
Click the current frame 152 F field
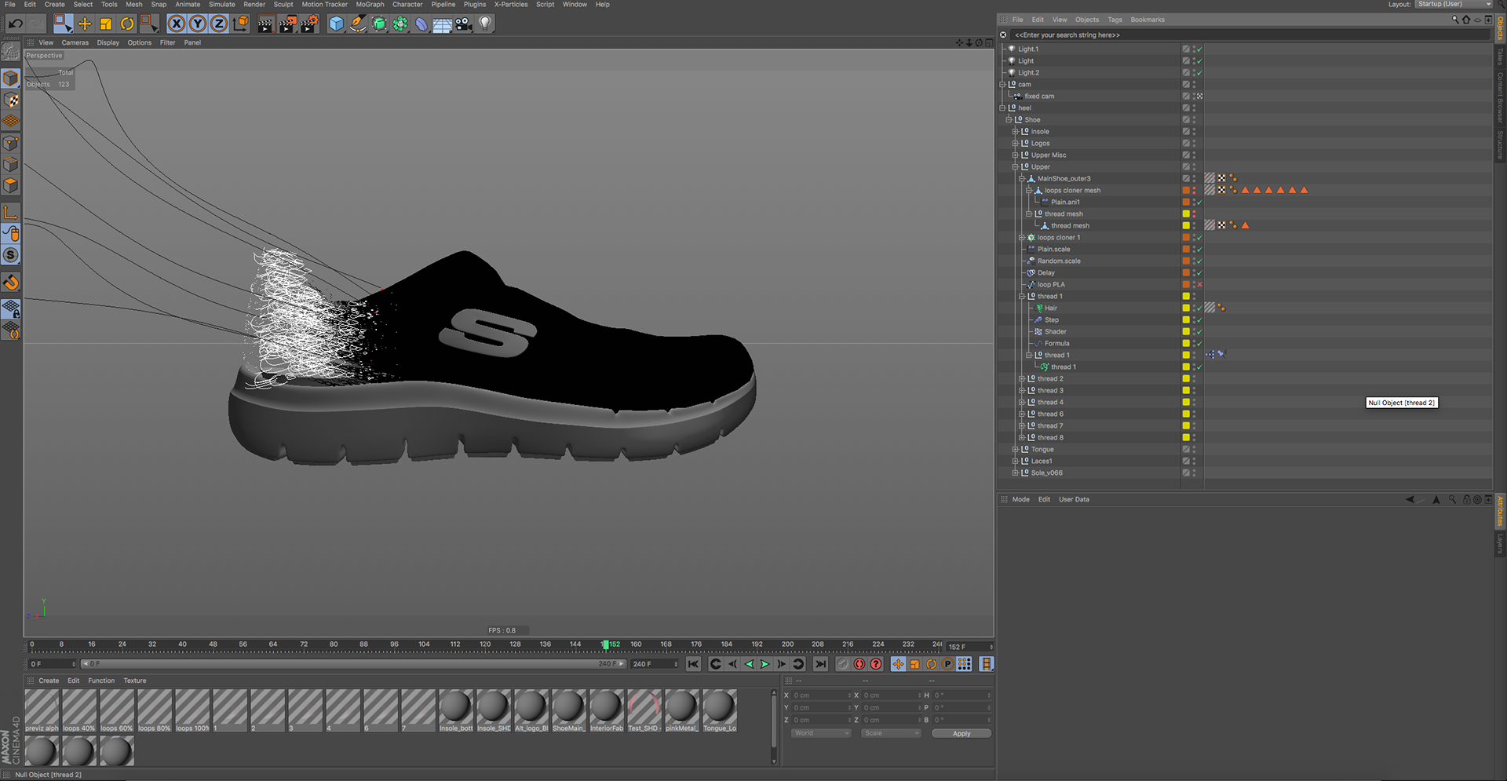tap(969, 647)
